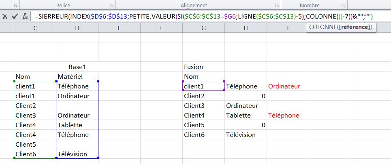Open the Insert Function (fx) dialog
Image resolution: width=391 pixels, height=164 pixels.
[x=25, y=17]
